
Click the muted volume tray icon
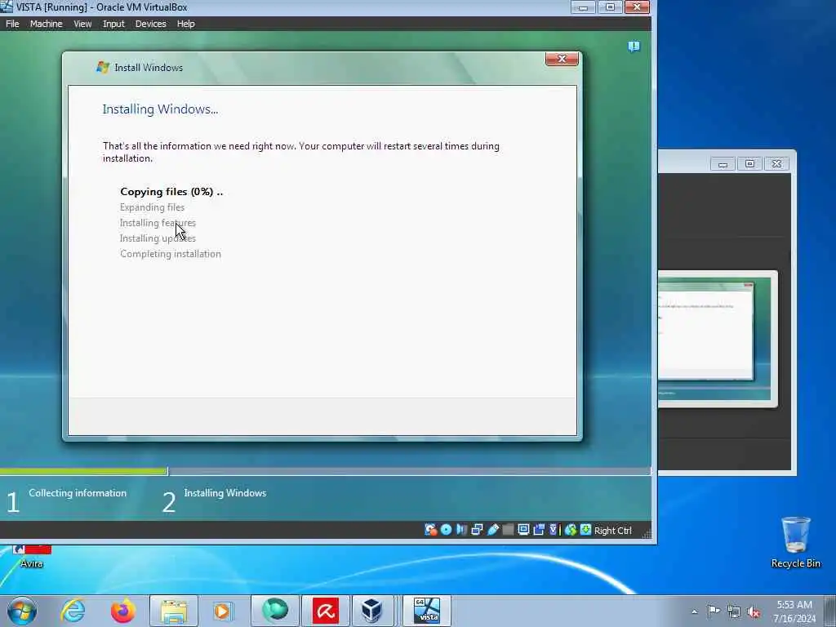click(x=754, y=611)
